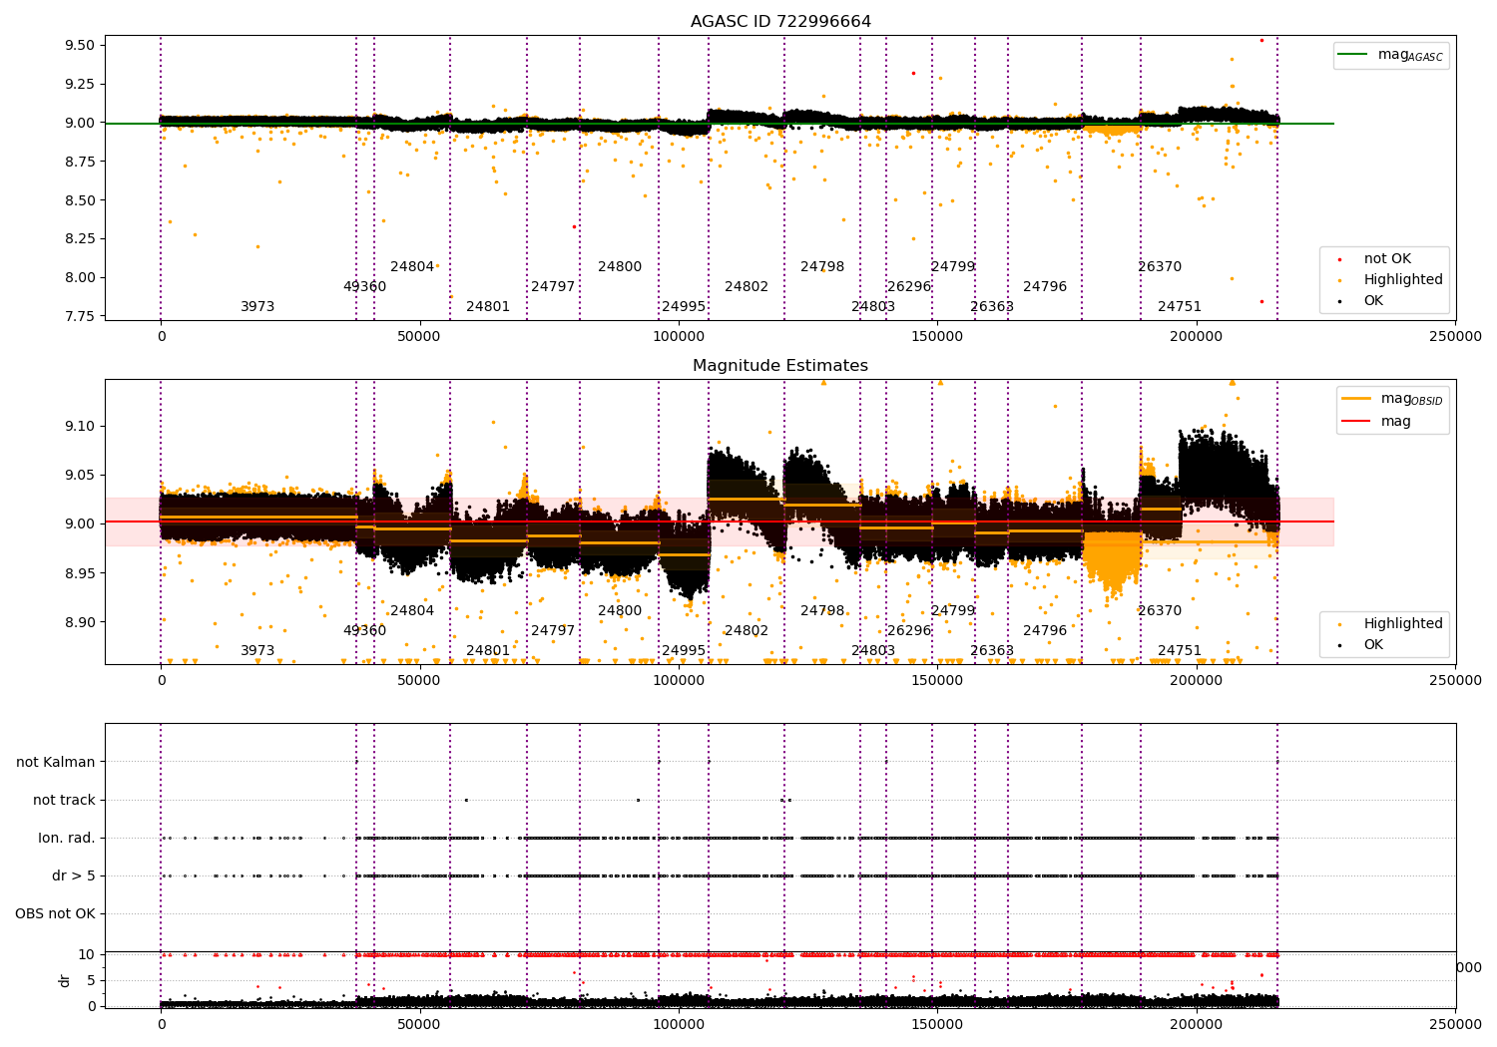1497x1047 pixels.
Task: Click the "AGASC ID 722996664" plot title
Action: (x=780, y=22)
